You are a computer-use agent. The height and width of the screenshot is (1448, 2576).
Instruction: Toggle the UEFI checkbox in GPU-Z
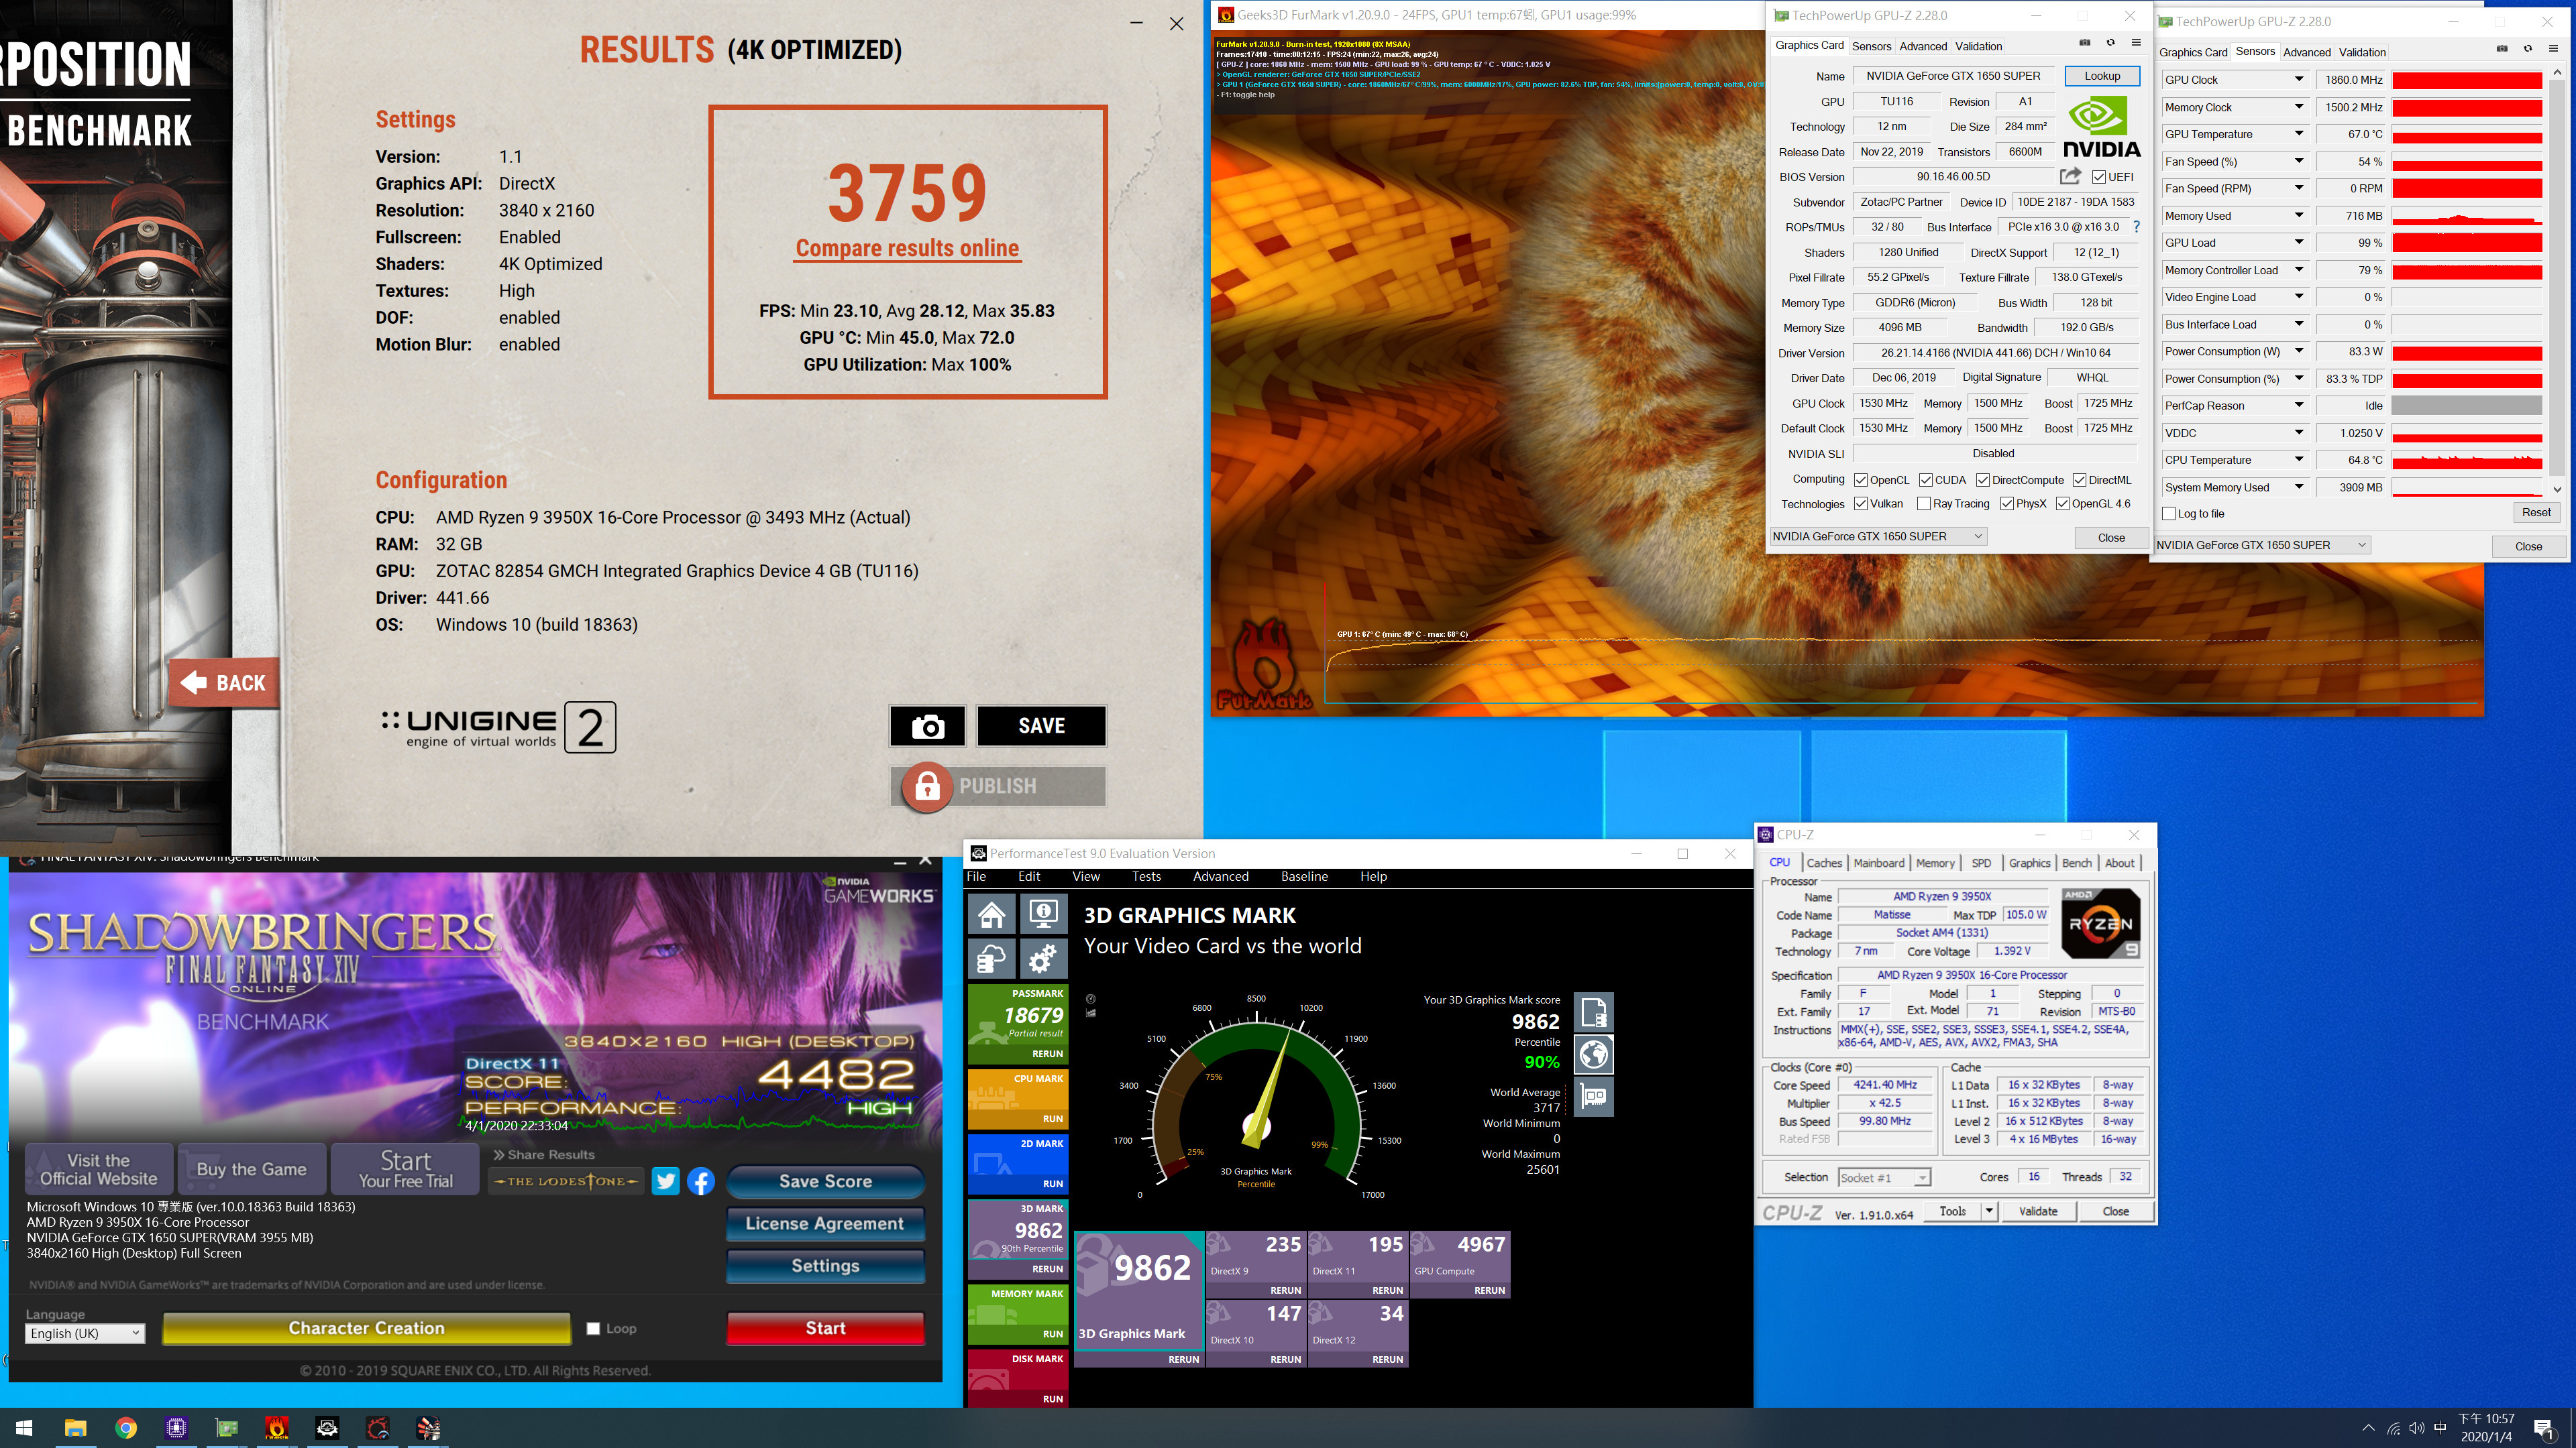click(x=2099, y=177)
